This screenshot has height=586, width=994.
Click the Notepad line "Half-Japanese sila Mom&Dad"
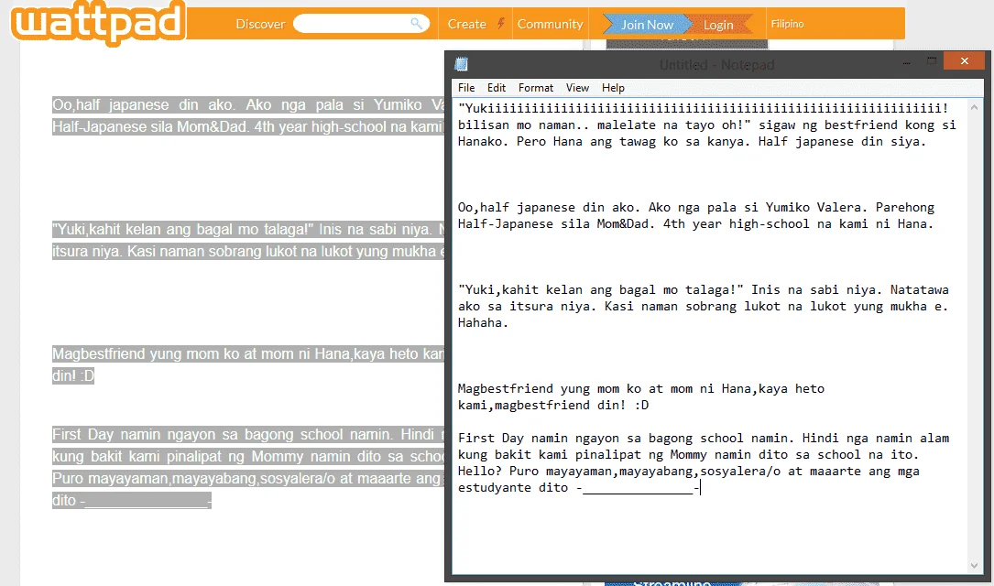(x=695, y=223)
